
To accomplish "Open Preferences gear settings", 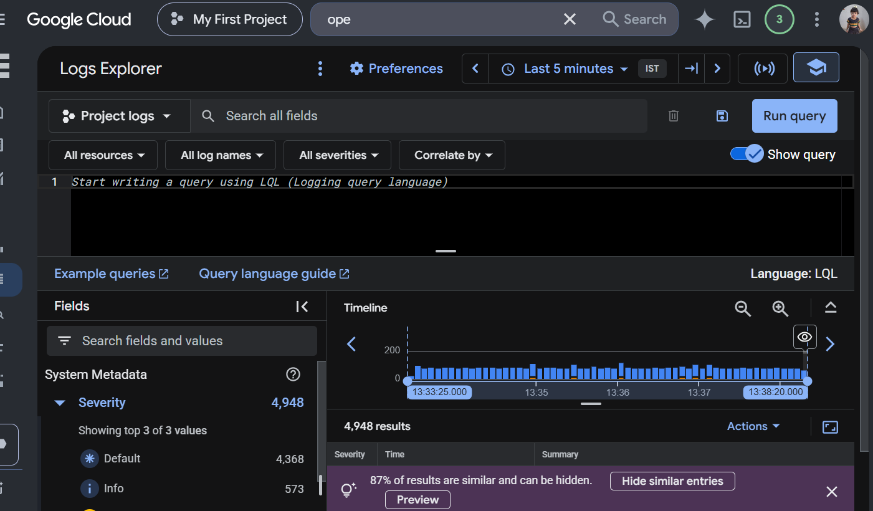I will click(x=396, y=69).
